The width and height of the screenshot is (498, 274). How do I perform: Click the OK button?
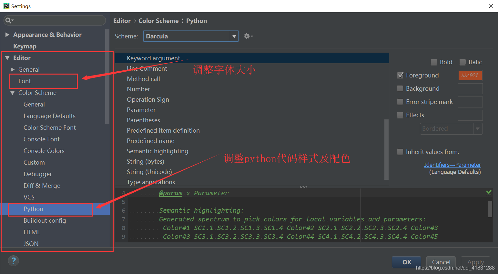tap(406, 262)
